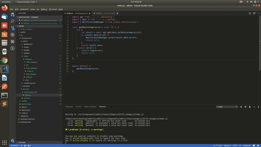Click the split editor icon
The height and width of the screenshot is (147, 261).
pos(254,13)
